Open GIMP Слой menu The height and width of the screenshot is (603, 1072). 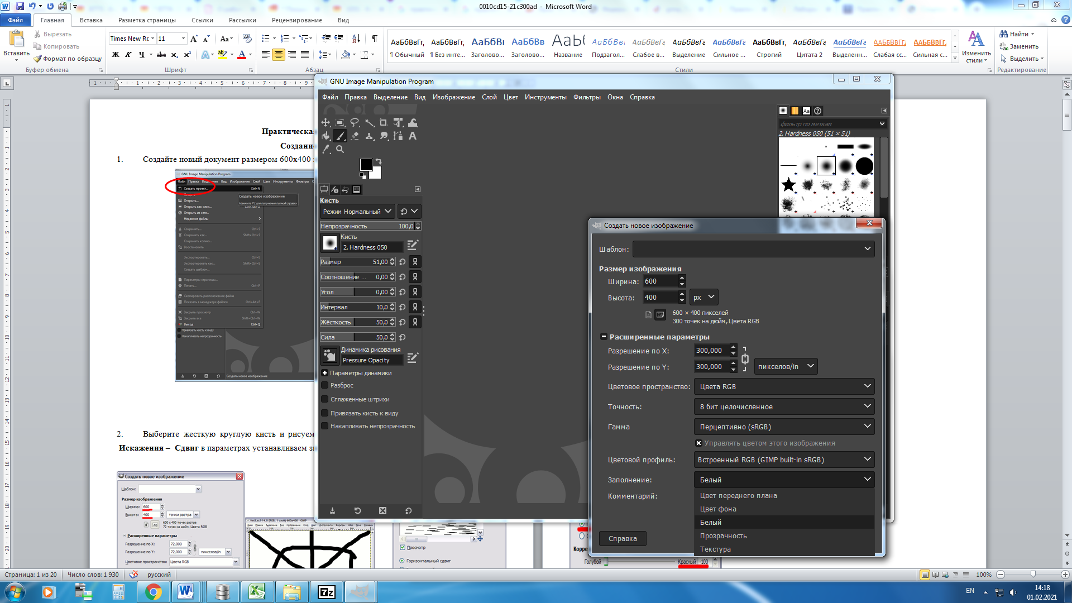(x=489, y=97)
